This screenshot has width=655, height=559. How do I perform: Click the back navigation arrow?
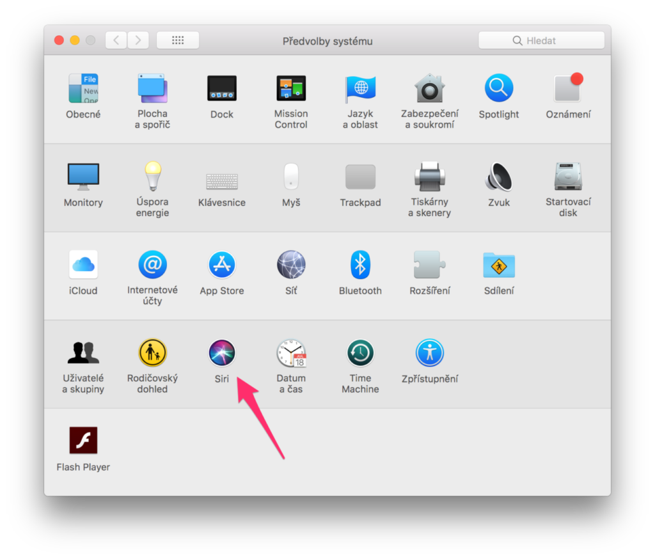click(116, 40)
